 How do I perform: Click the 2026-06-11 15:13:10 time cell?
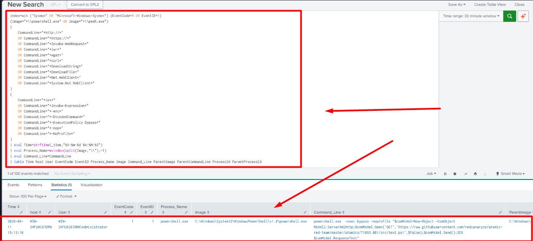[x=15, y=227]
